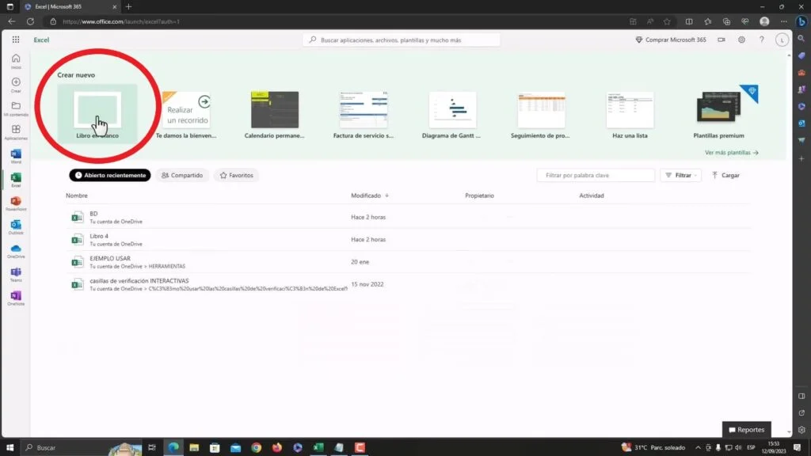The image size is (811, 456).
Task: Click the Excel app title in header
Action: pos(41,40)
